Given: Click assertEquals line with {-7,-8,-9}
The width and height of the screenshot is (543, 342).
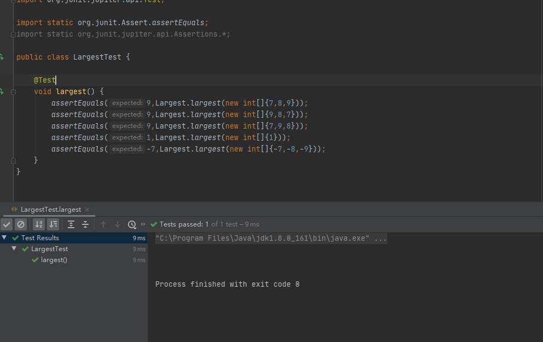Looking at the screenshot, I should 189,149.
